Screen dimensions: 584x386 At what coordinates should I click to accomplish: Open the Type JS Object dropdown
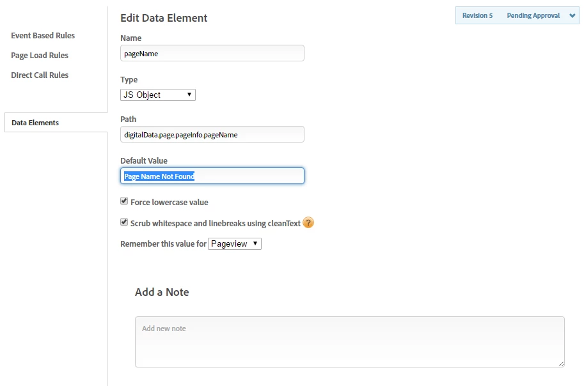(x=158, y=95)
